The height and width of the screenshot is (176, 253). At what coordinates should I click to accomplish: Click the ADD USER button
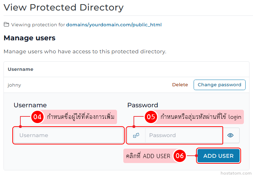pos(218,156)
